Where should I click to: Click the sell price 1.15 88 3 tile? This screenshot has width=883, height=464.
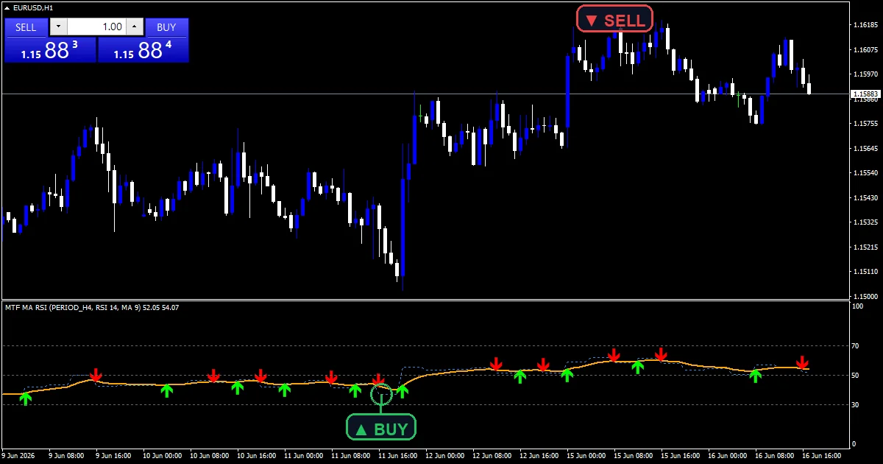click(x=50, y=50)
